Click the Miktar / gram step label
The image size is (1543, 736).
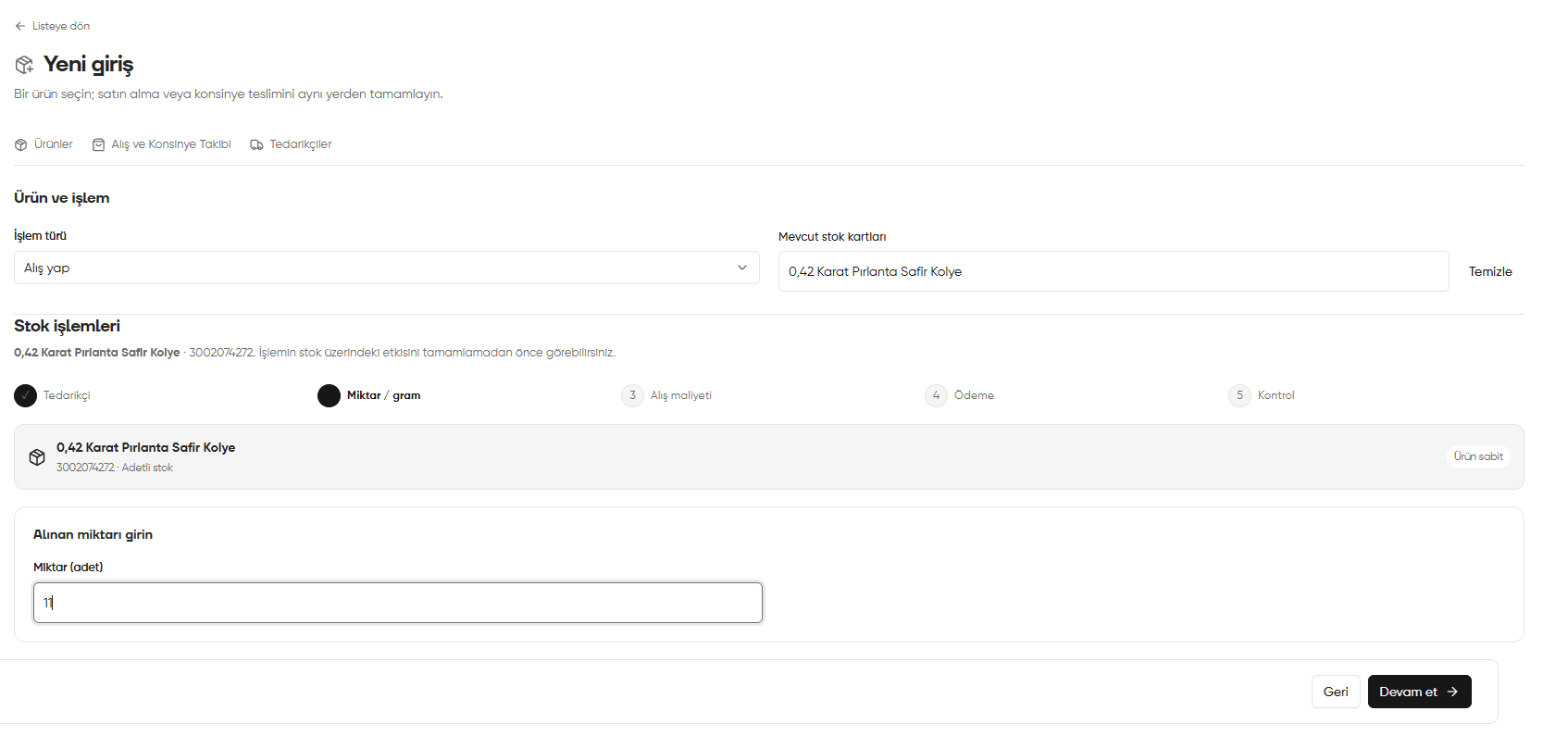click(383, 395)
